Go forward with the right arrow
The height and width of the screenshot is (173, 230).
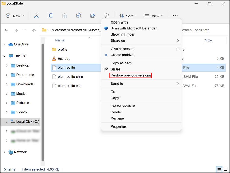(16, 30)
